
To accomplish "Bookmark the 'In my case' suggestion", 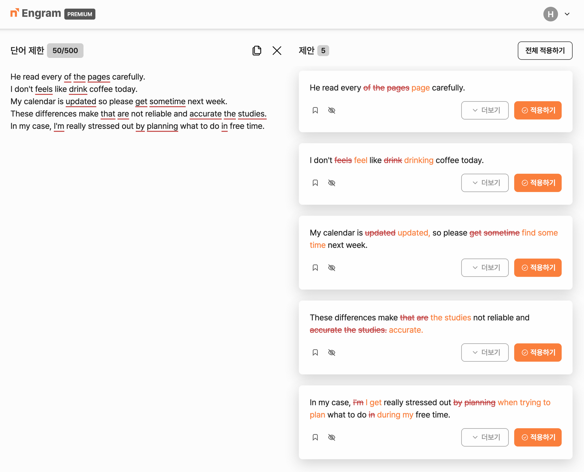I will coord(315,437).
